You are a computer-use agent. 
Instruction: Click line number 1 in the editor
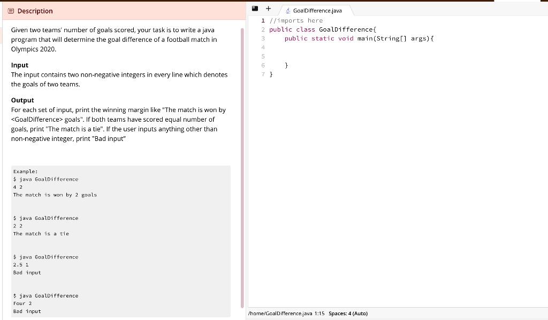point(262,20)
